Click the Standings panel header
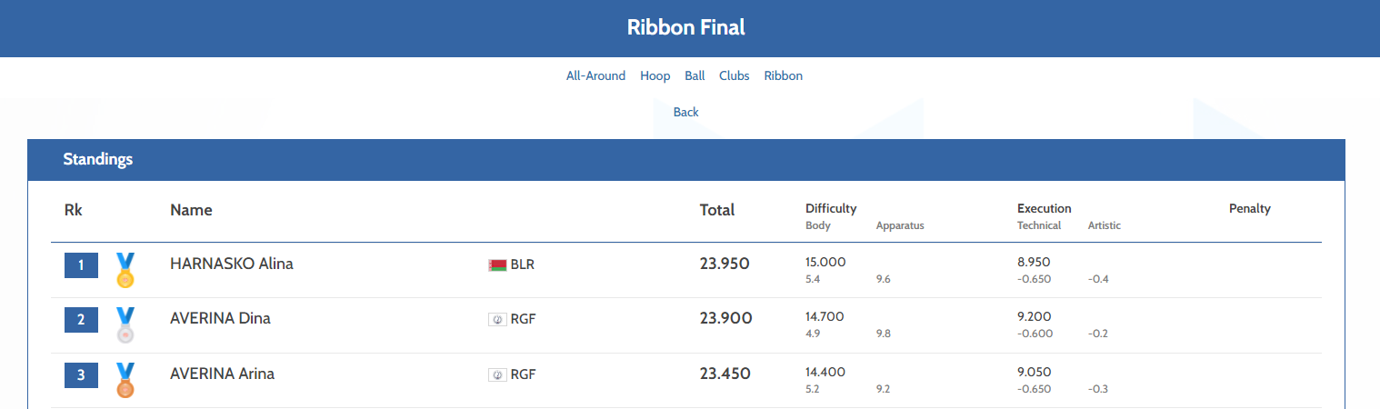 click(98, 160)
